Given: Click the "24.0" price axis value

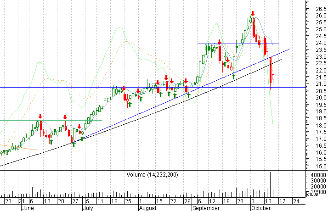Looking at the screenshot, I should click(x=321, y=43).
